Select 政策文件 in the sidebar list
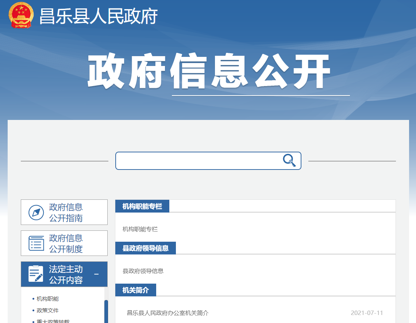Screen dimensions: 416x323 tap(47, 311)
